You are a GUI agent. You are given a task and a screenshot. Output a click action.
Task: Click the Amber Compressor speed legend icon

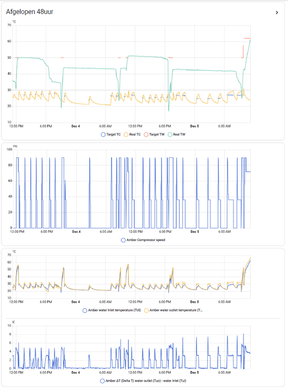(x=122, y=239)
